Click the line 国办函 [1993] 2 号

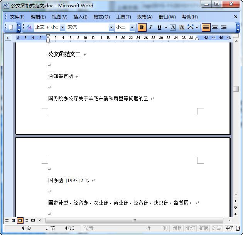[x=69, y=180]
